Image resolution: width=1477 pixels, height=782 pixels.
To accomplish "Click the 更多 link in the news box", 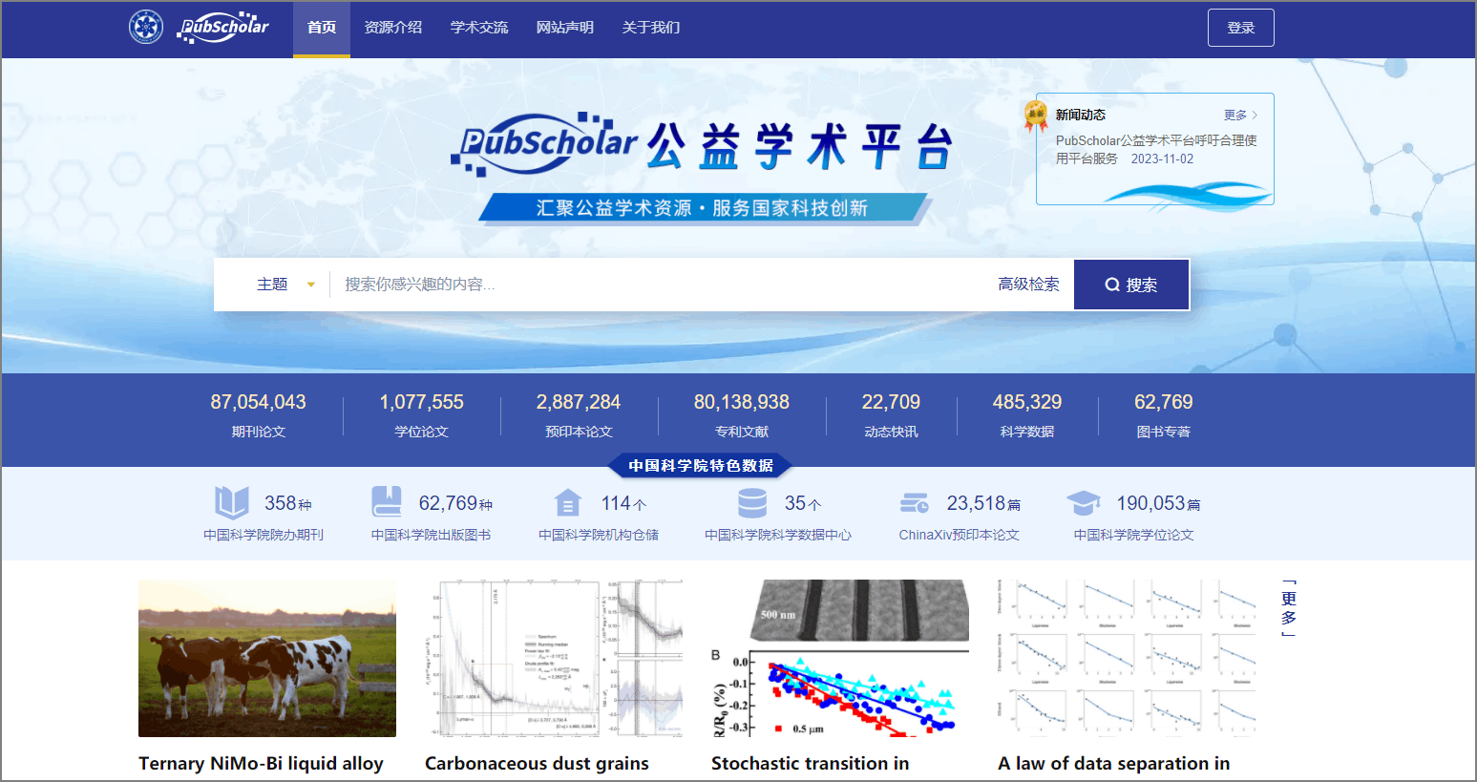I will (x=1241, y=115).
